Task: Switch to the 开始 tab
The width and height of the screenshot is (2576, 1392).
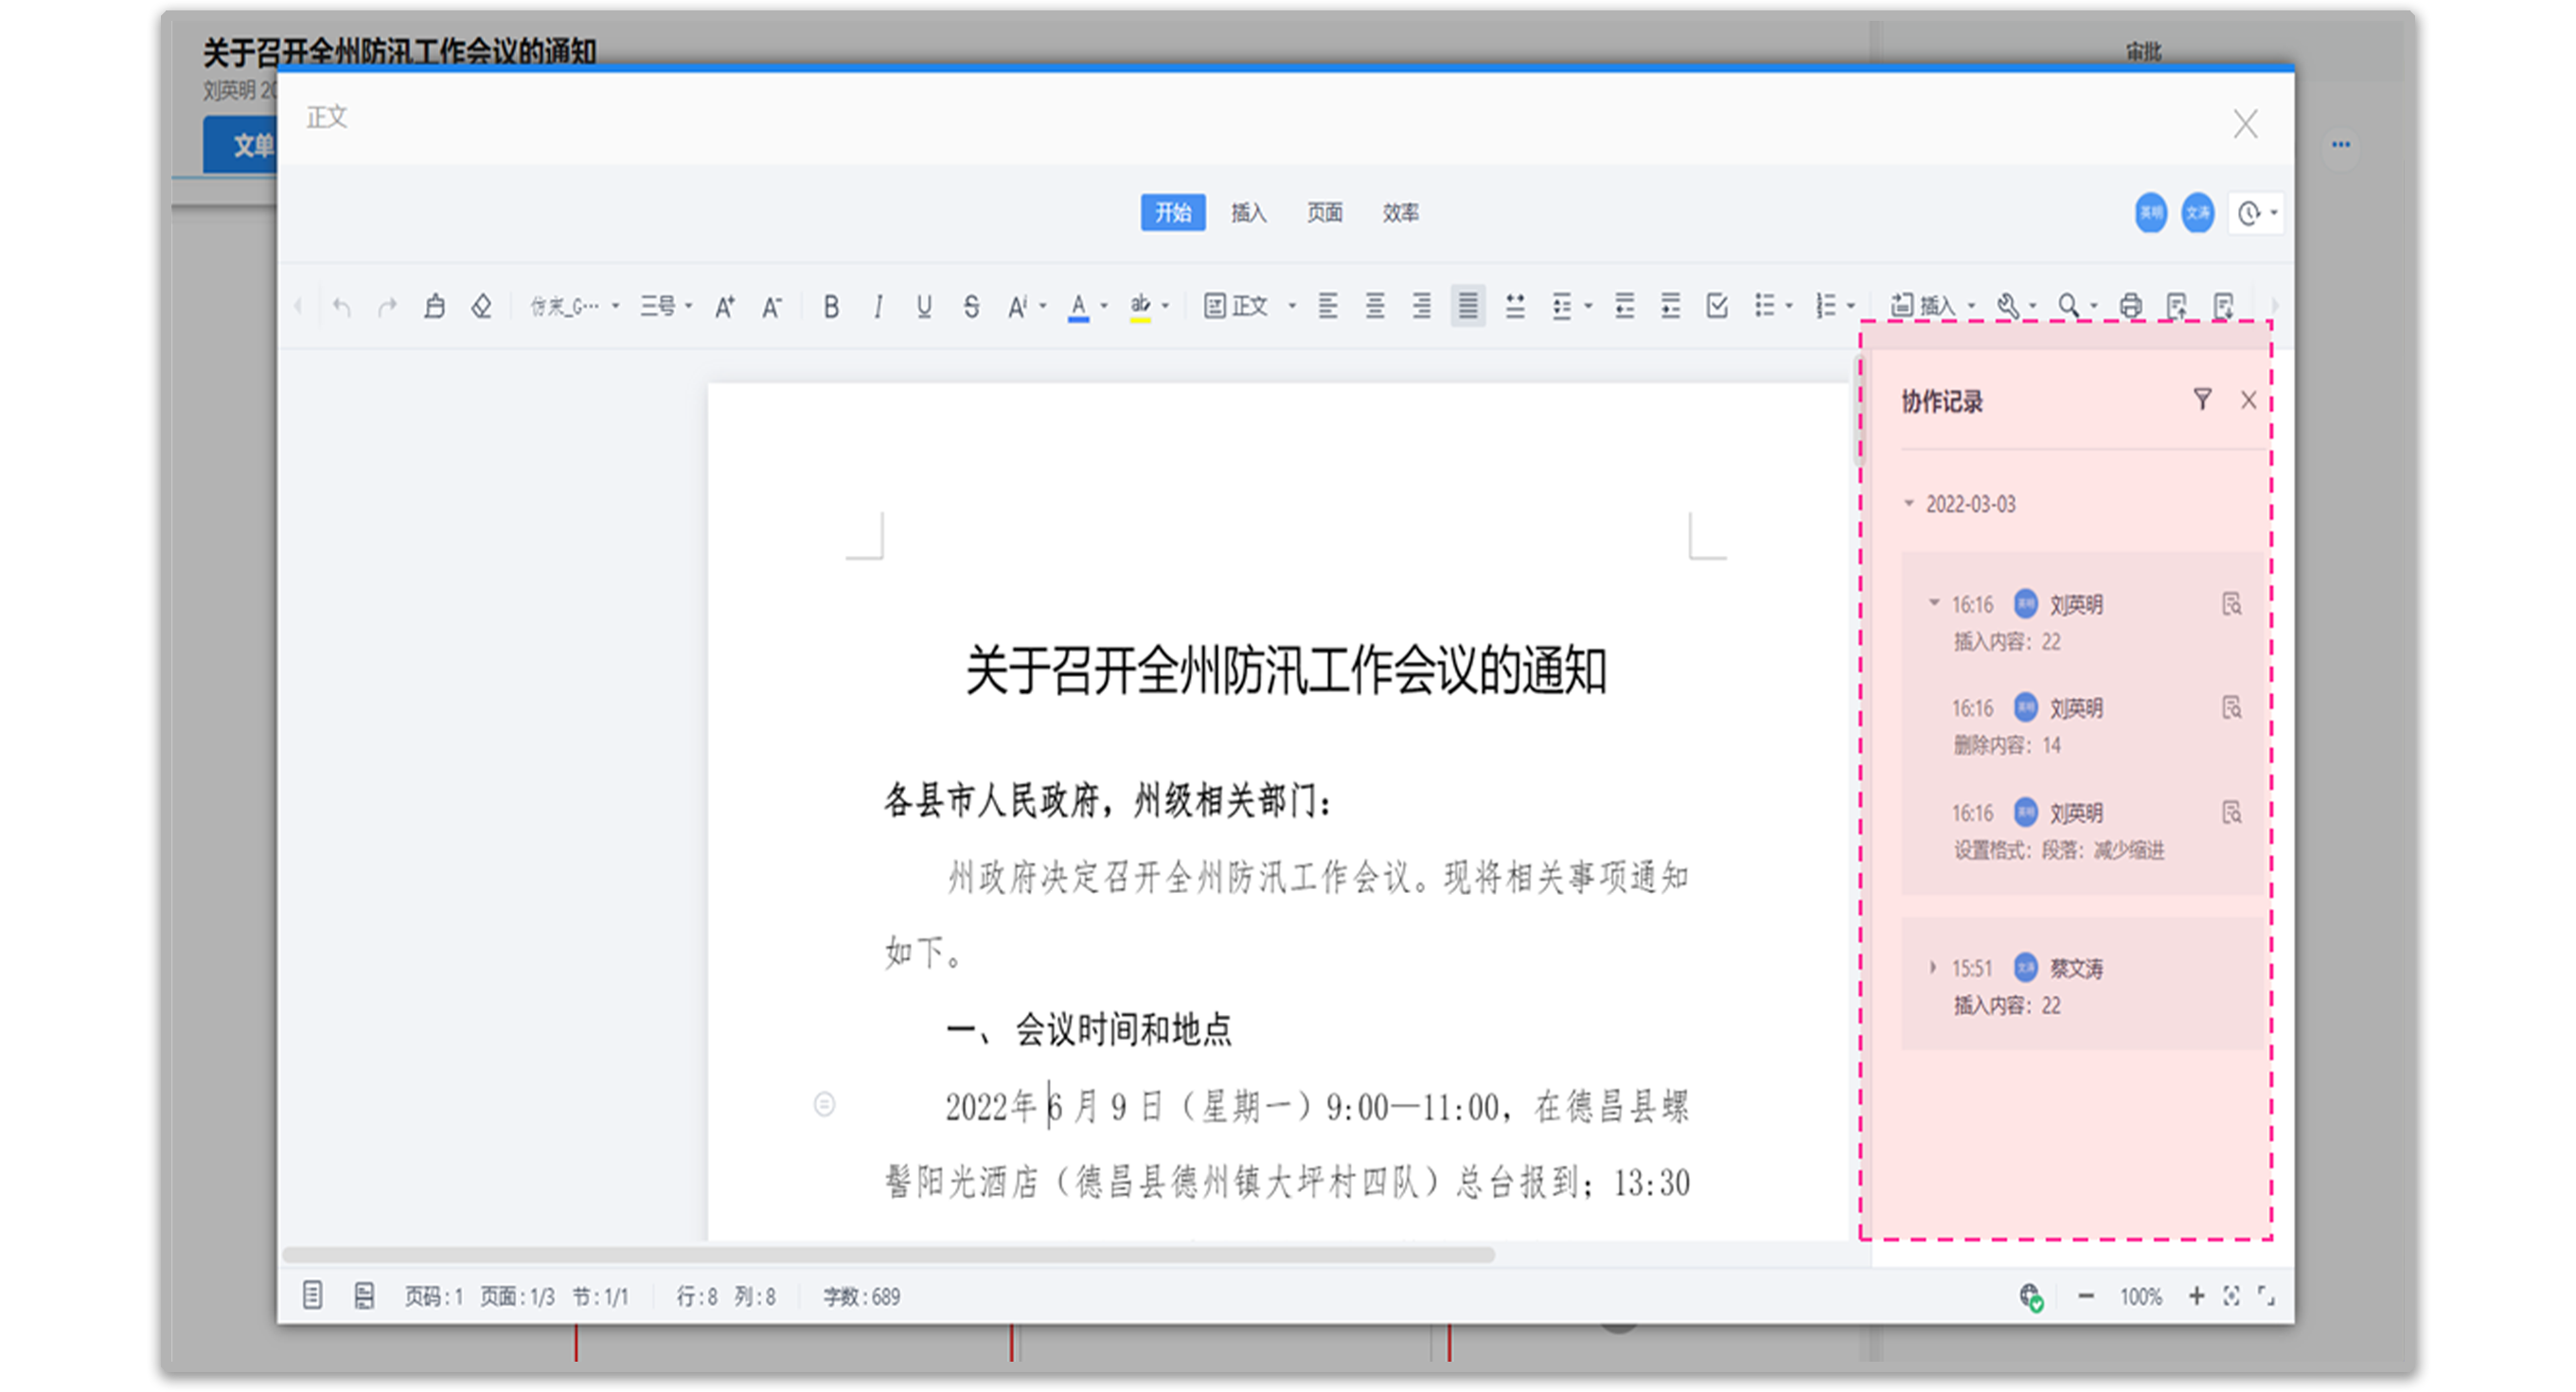Action: click(x=1172, y=212)
